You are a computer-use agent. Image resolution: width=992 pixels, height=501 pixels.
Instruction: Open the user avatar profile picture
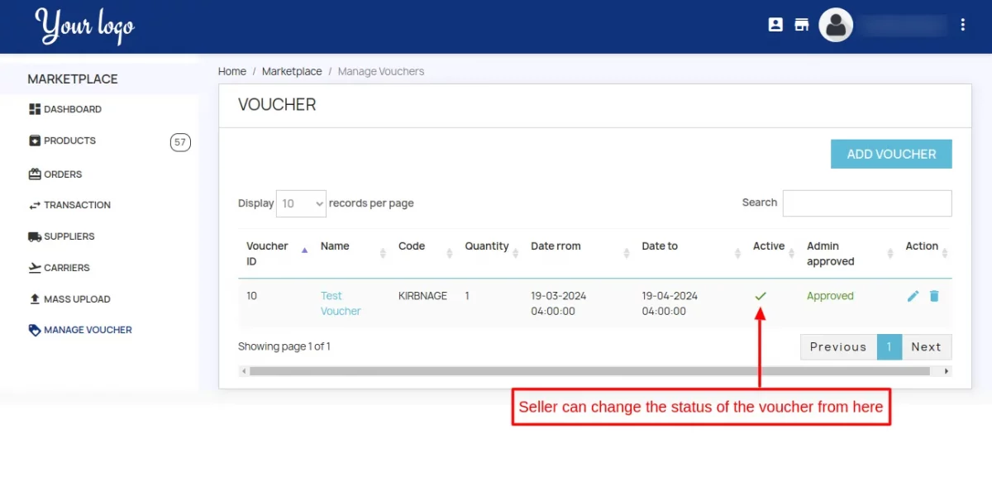(x=836, y=25)
